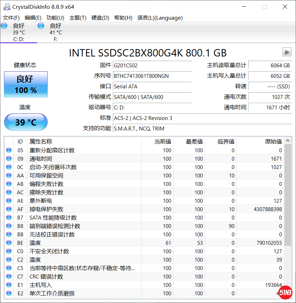Click status dot for AE 意外断电
This screenshot has height=303, width=296.
click(9, 201)
